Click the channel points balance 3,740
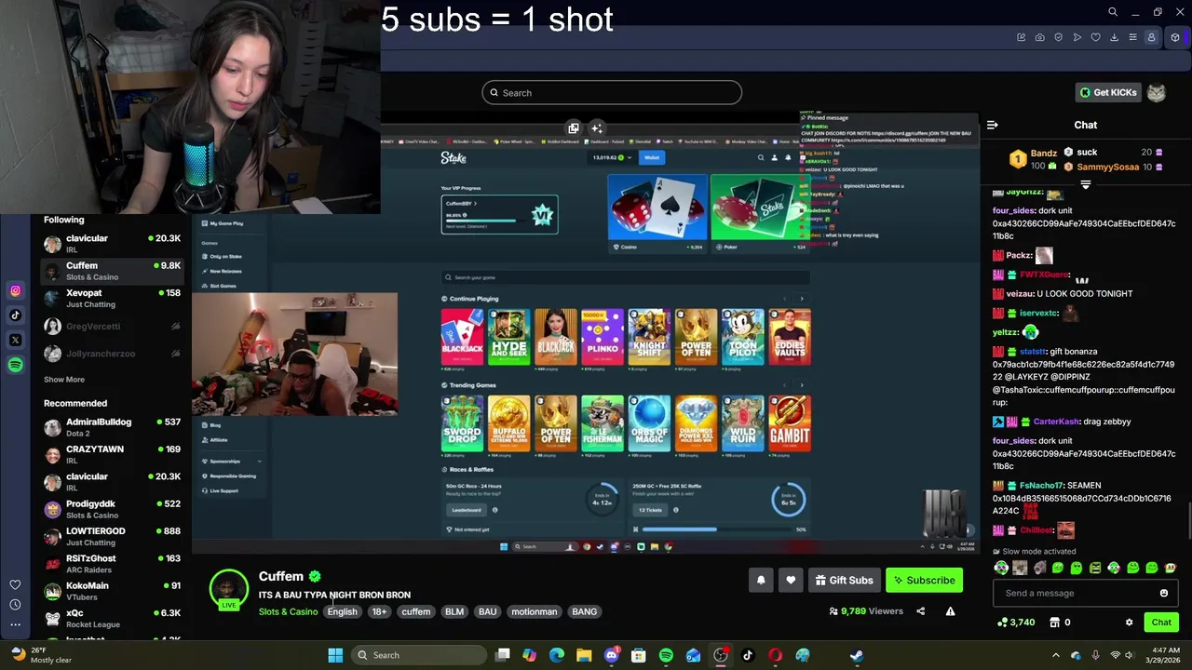The width and height of the screenshot is (1192, 670). pyautogui.click(x=1017, y=623)
